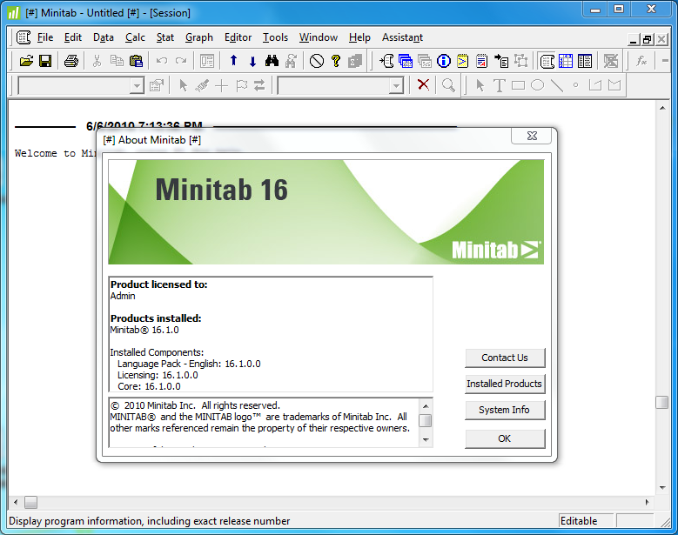Click the 'Minitab® 16.1.0' product text
Viewport: 678px width, 535px height.
144,331
